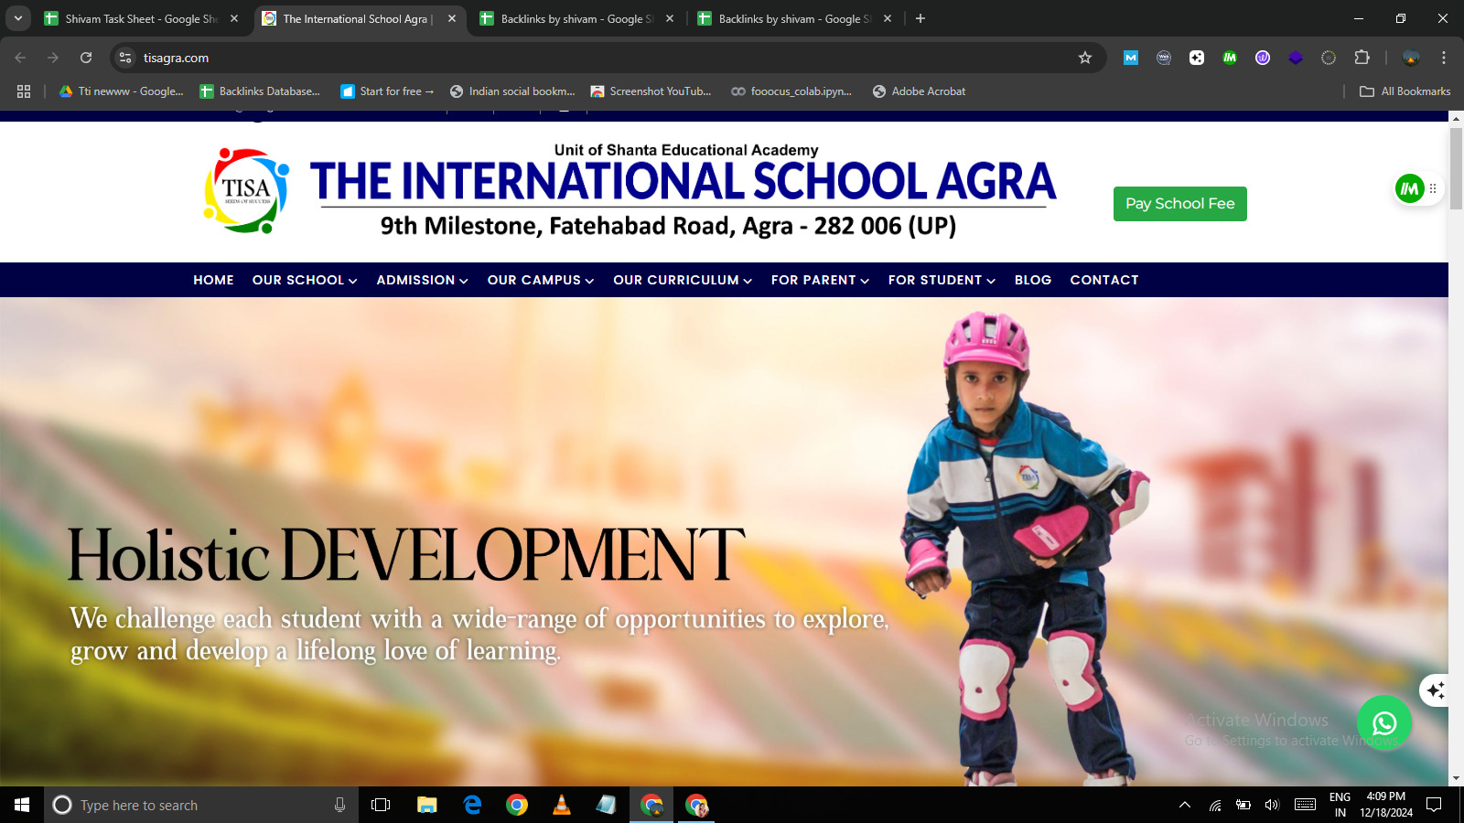The image size is (1464, 823).
Task: Open the site information icon in address bar
Action: (x=125, y=58)
